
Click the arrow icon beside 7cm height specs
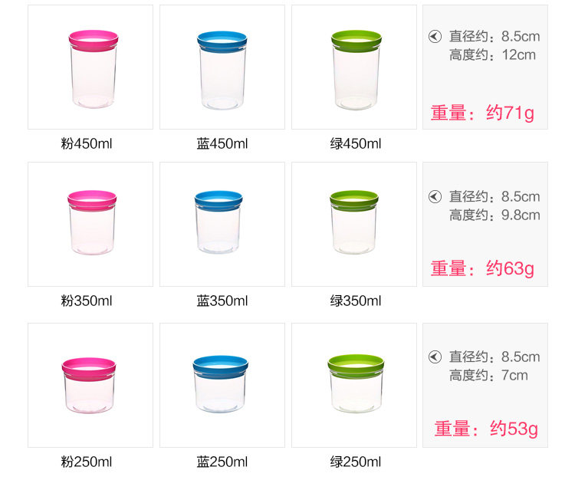pyautogui.click(x=435, y=357)
